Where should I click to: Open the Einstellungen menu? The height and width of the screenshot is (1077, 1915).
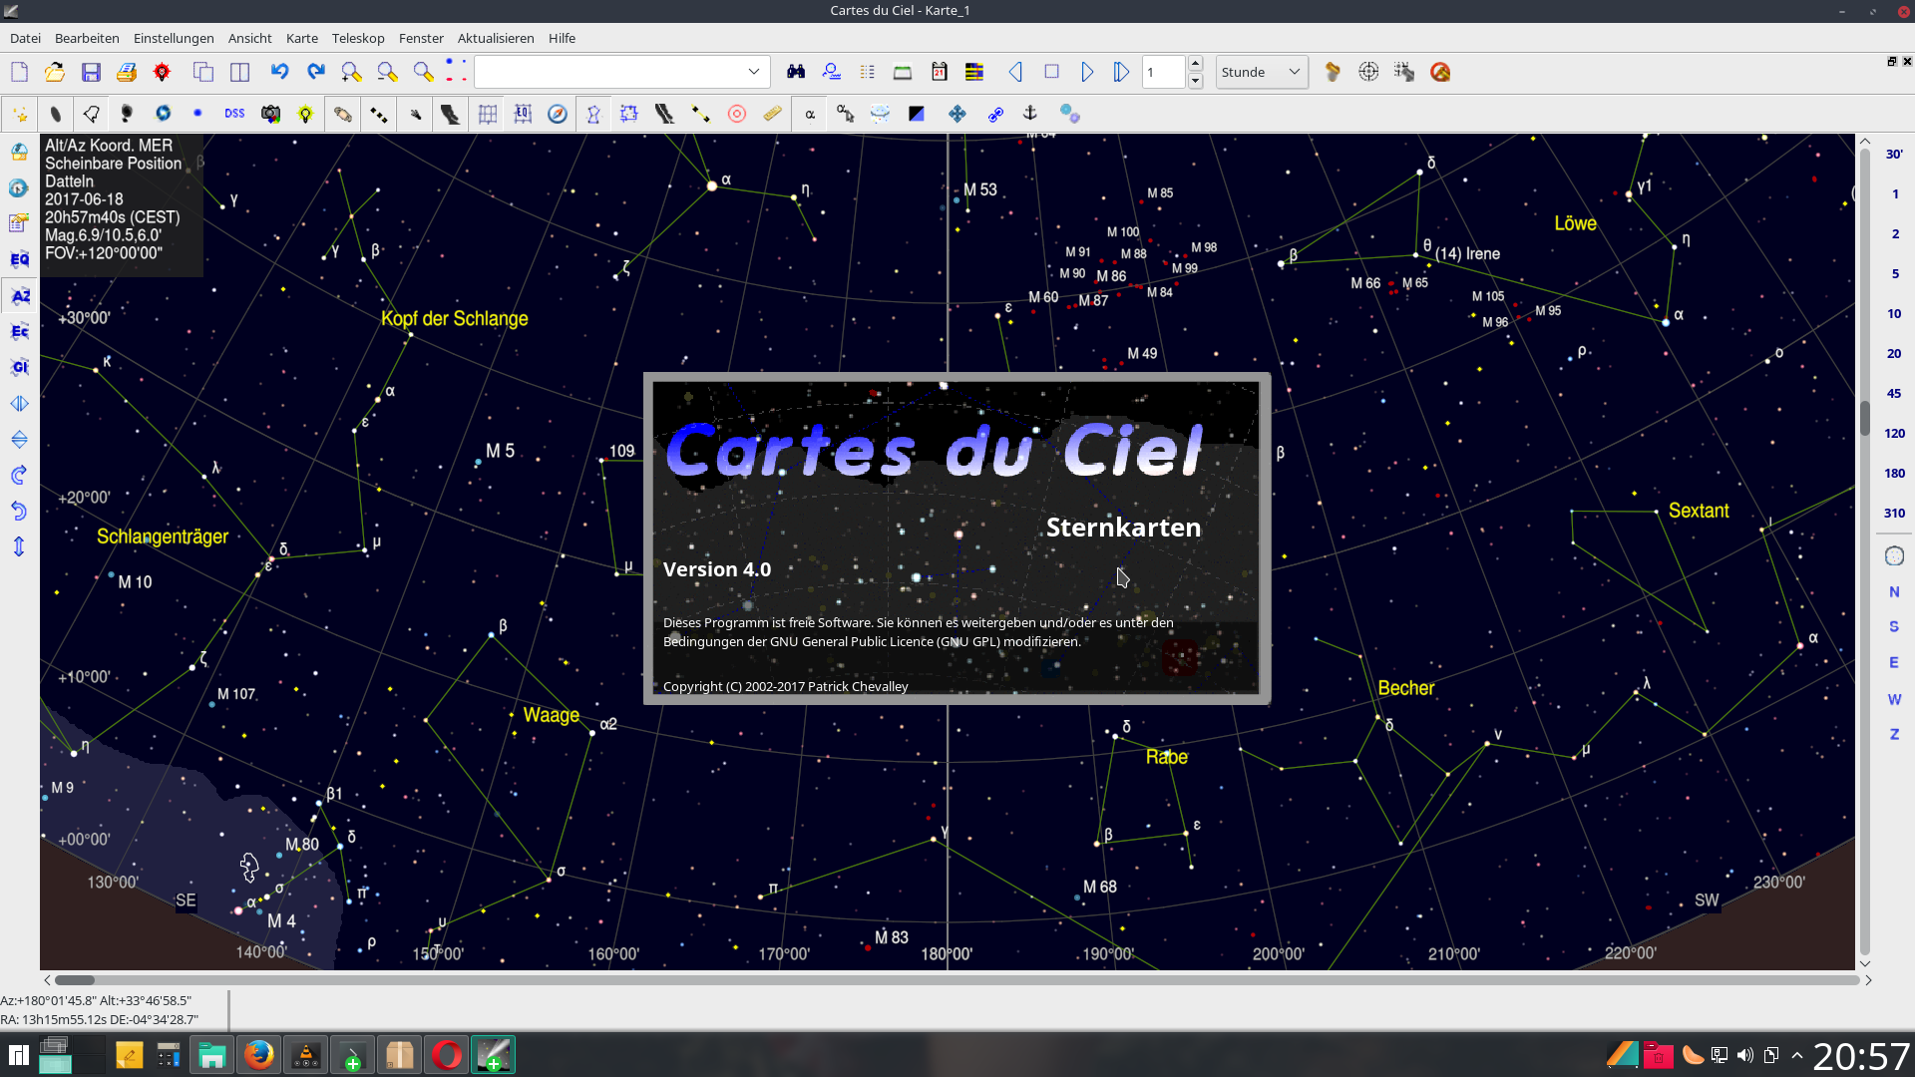point(174,38)
